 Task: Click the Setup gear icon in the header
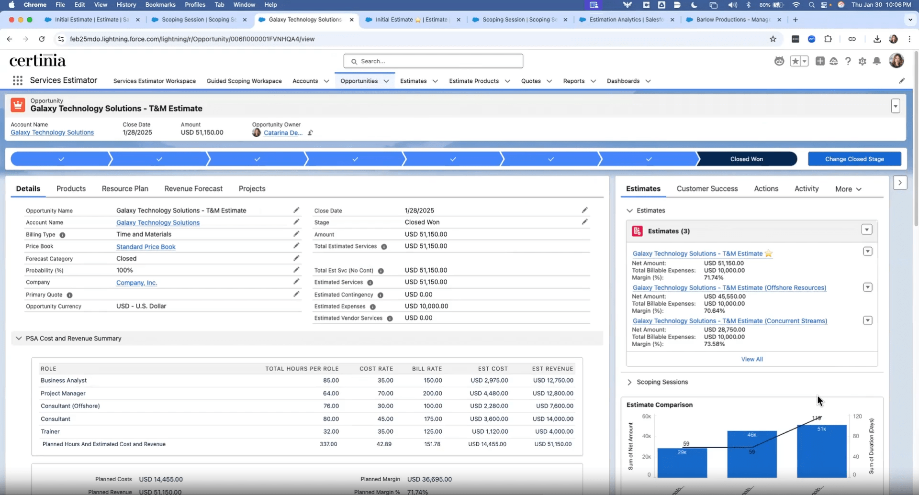click(863, 61)
